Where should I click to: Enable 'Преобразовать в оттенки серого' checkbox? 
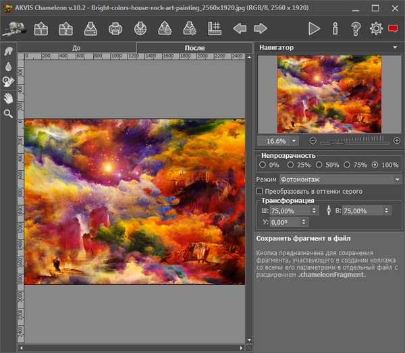point(261,192)
